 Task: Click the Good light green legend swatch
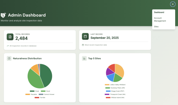click(43, 91)
